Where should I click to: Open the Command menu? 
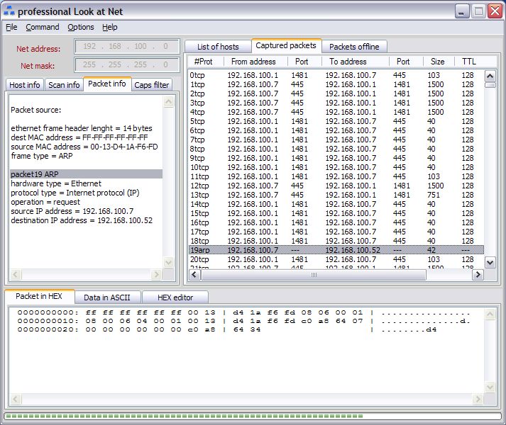[x=43, y=27]
